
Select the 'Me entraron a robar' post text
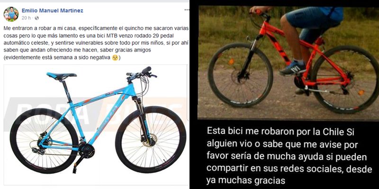click(x=96, y=43)
